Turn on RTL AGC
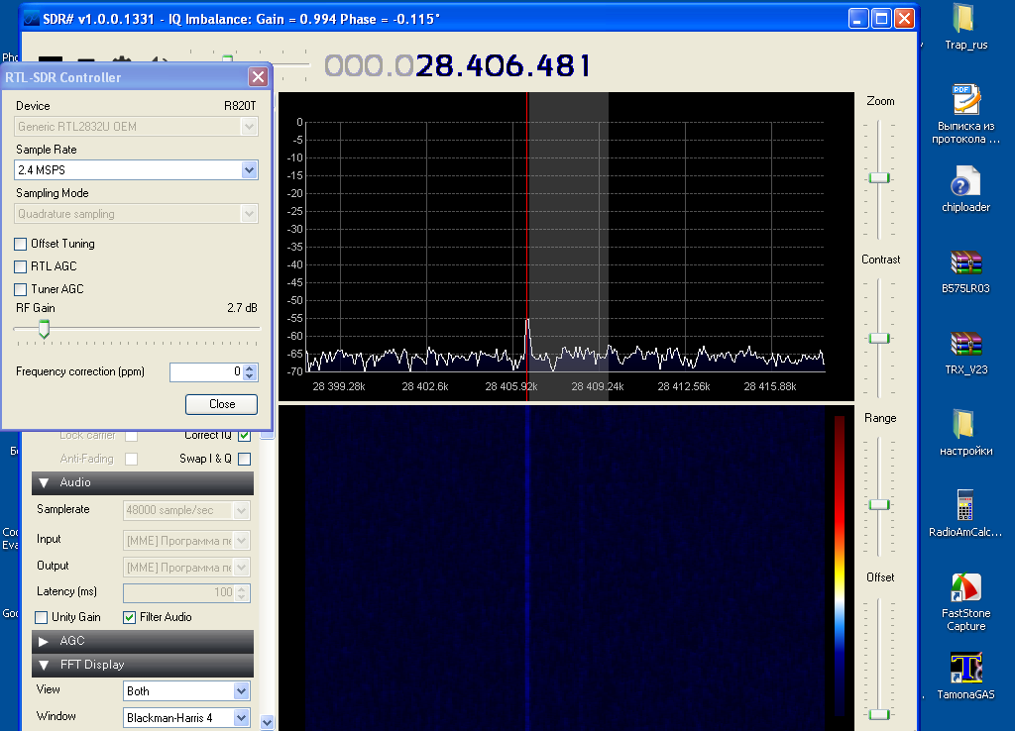 (21, 266)
